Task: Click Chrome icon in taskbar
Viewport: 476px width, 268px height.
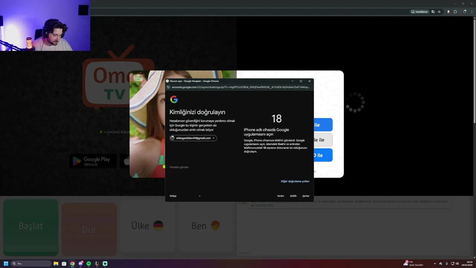Action: pos(72,264)
